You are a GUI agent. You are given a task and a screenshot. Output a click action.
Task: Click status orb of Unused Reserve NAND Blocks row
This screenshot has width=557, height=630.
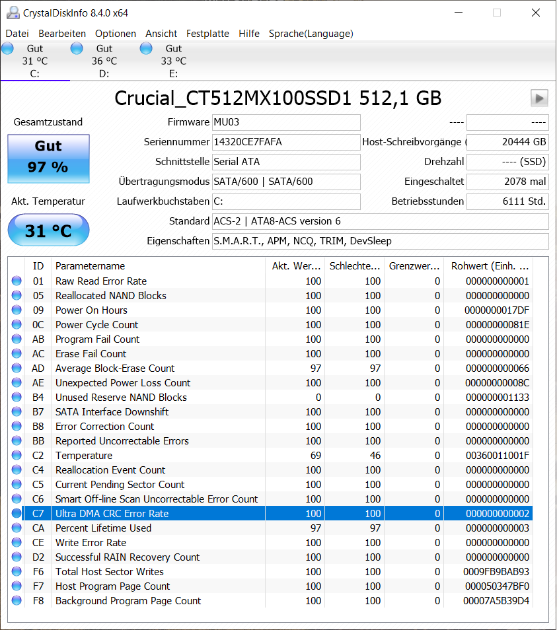pyautogui.click(x=17, y=397)
